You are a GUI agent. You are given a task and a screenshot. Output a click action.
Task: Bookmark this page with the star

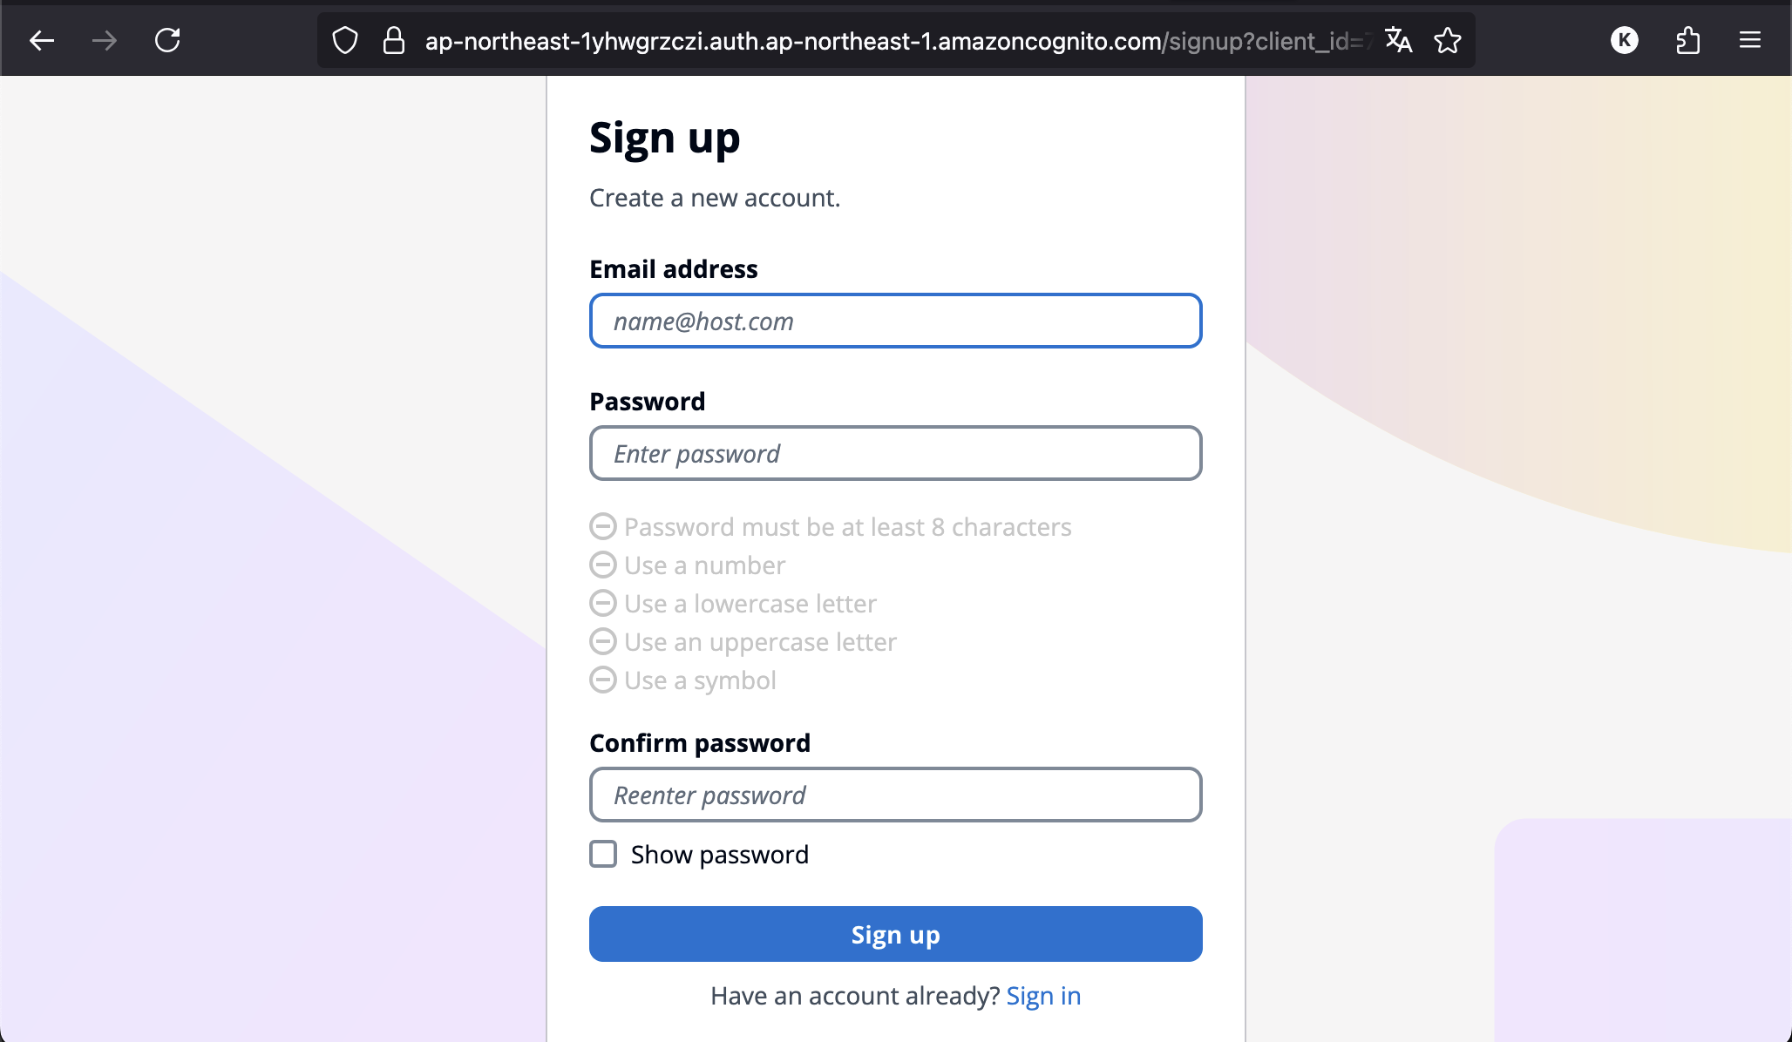pyautogui.click(x=1448, y=40)
